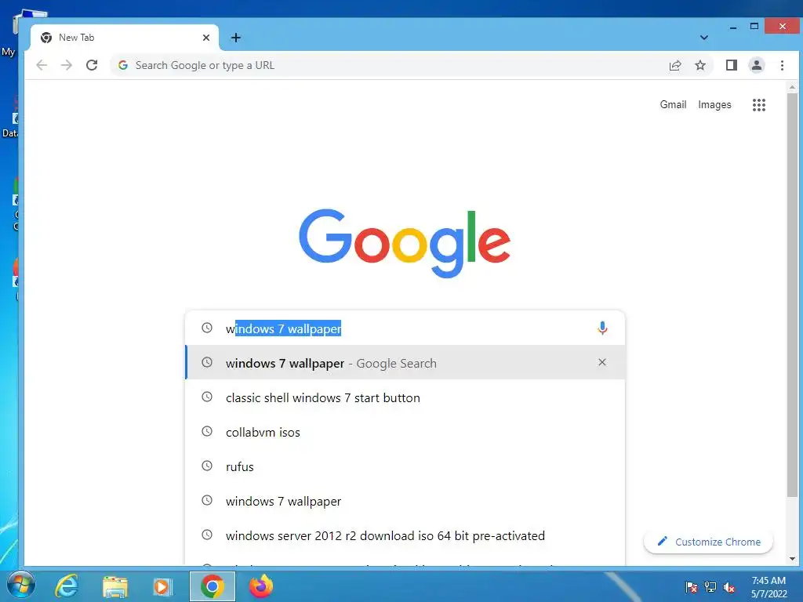This screenshot has width=803, height=602.
Task: Start voice search with the microphone
Action: coord(602,328)
